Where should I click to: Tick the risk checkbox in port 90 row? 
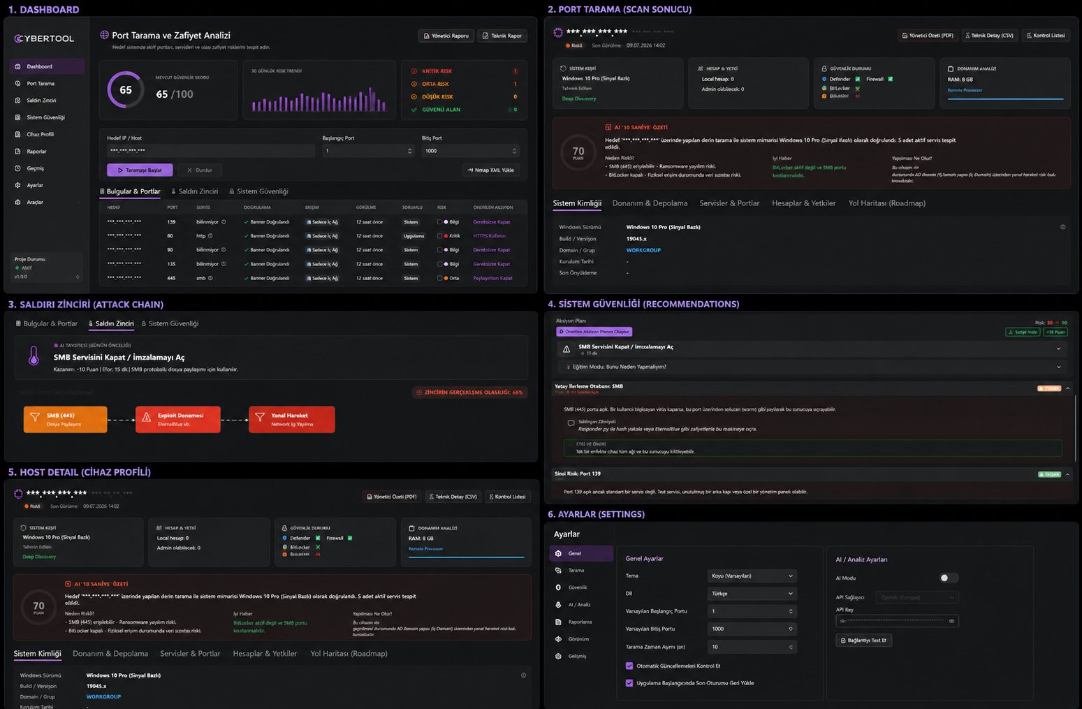click(439, 249)
